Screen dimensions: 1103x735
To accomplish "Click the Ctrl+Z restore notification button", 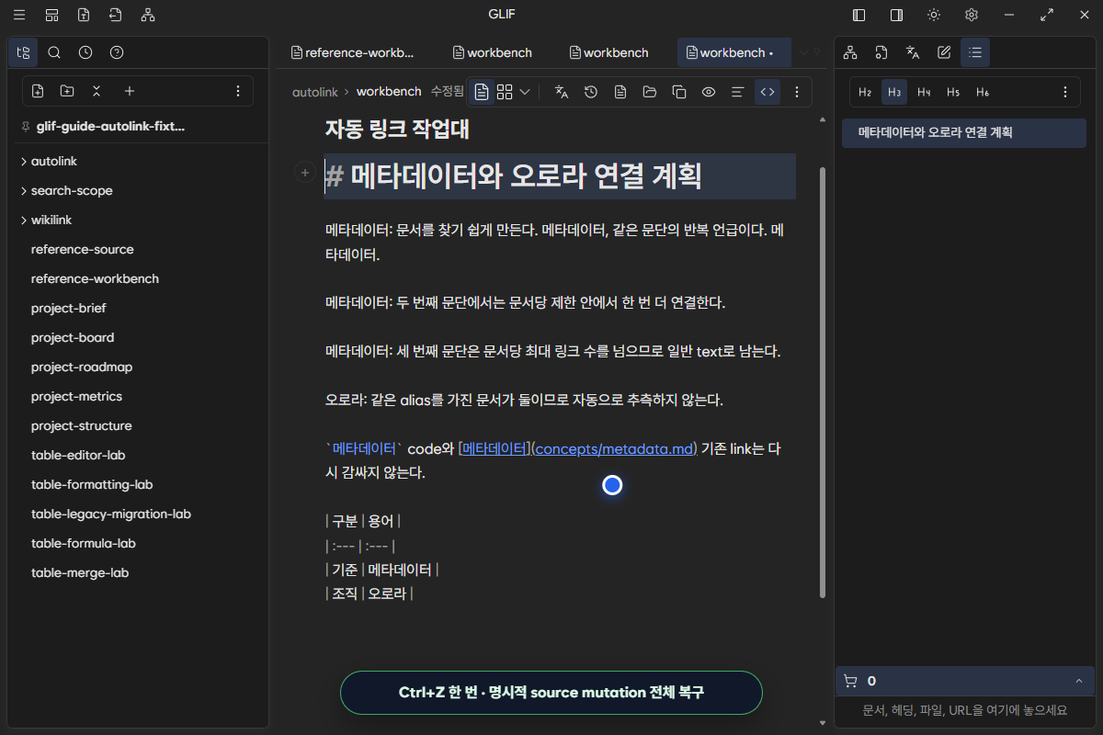I will (551, 693).
